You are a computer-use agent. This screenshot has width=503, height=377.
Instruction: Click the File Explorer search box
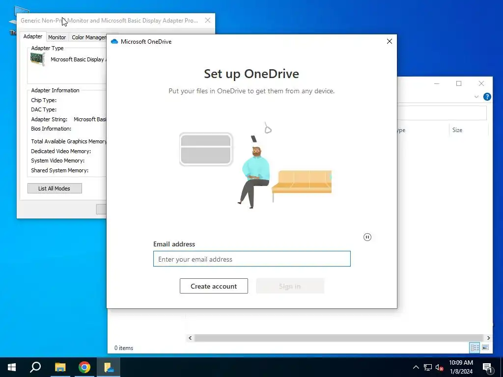(442, 113)
